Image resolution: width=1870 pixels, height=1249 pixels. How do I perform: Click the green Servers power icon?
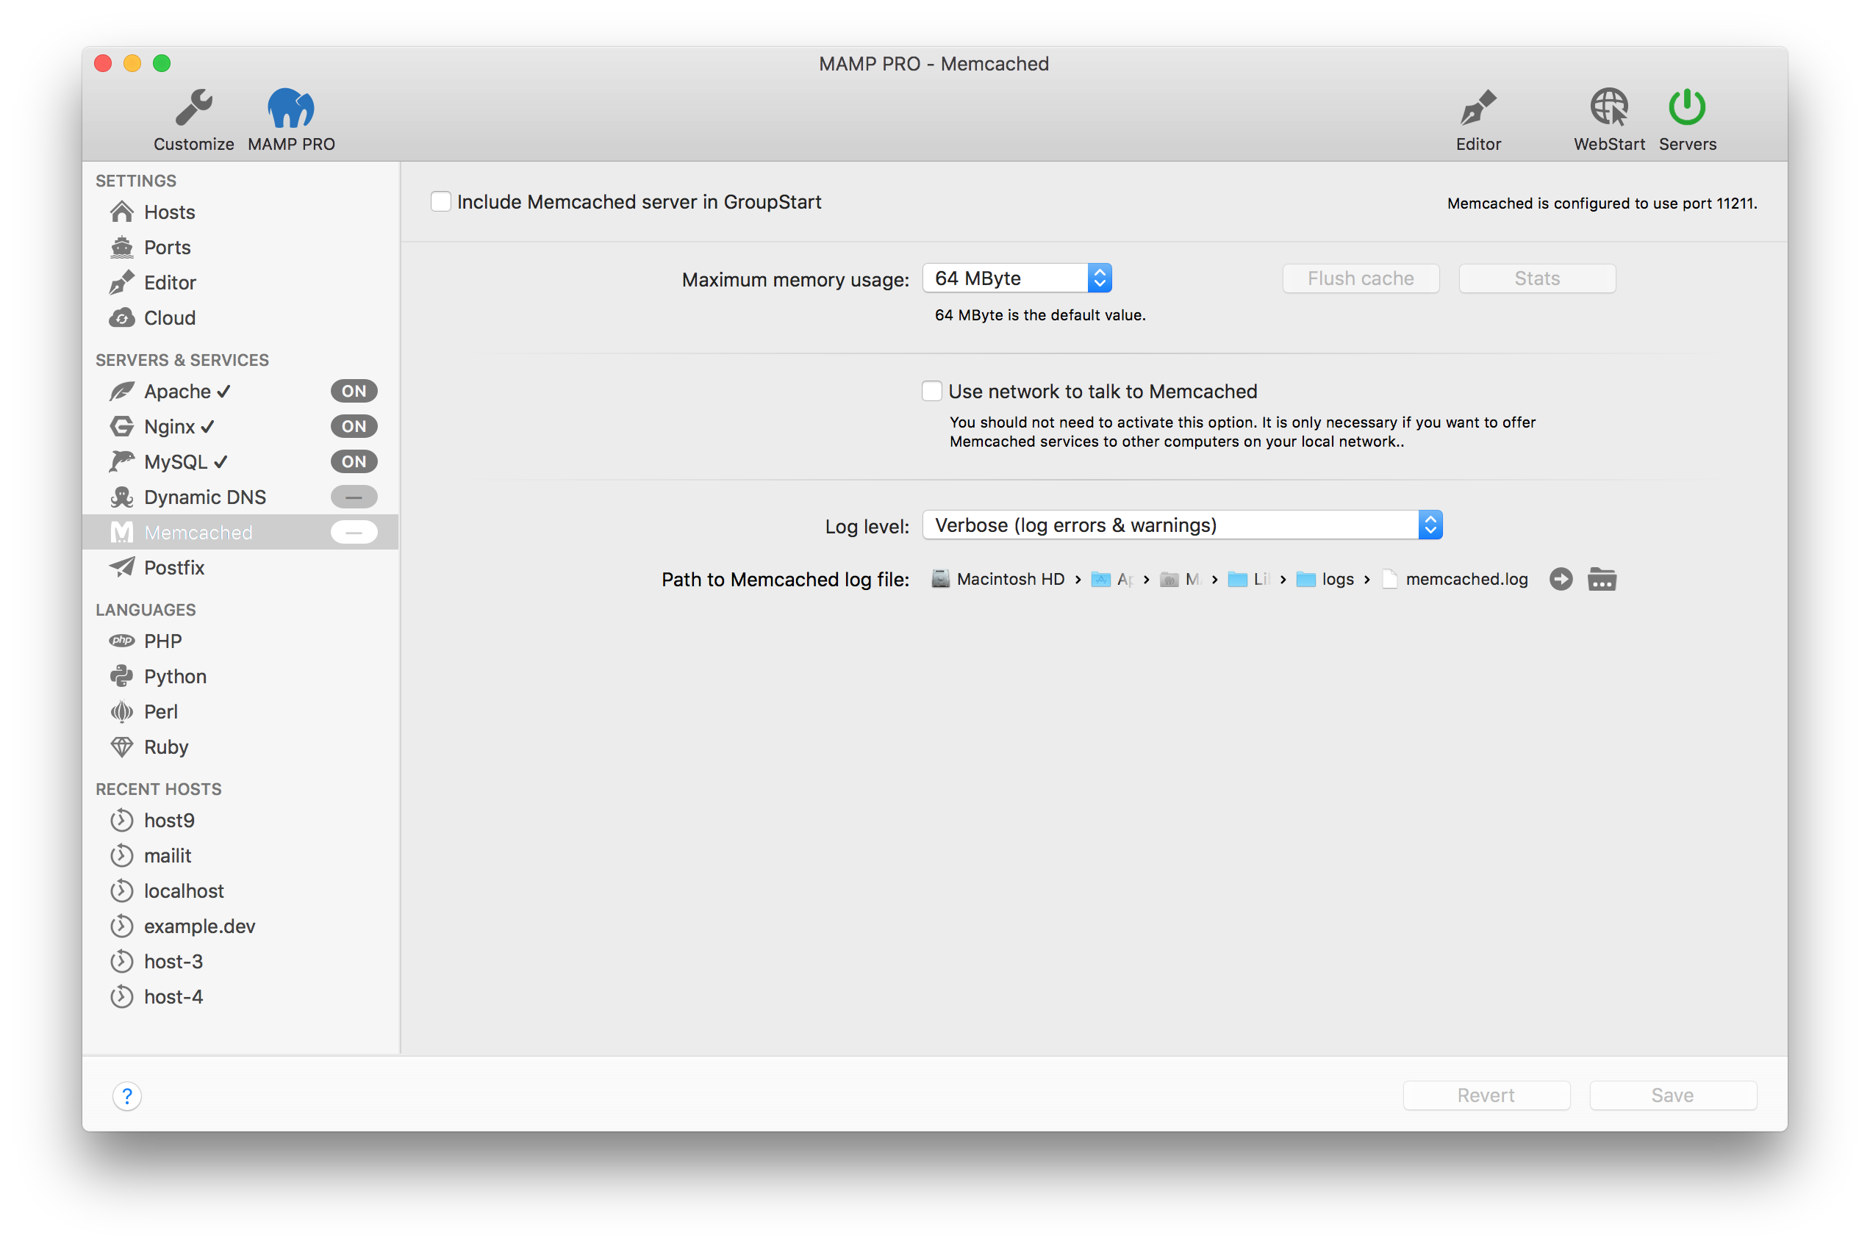click(x=1687, y=107)
